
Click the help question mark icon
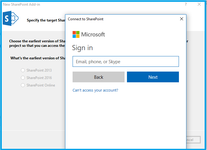coord(186,4)
